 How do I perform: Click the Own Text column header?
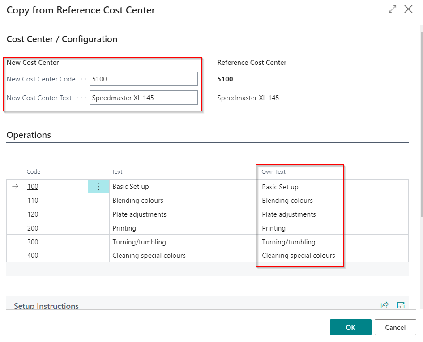[273, 171]
